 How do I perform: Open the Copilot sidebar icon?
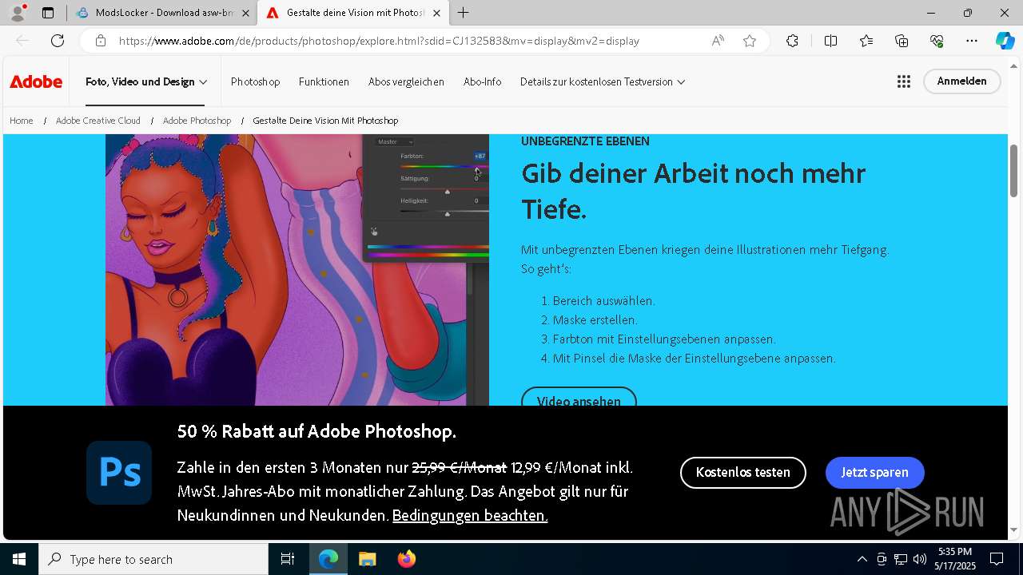coord(1005,41)
